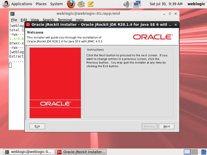The width and height of the screenshot is (207, 155).
Task: Click the date and time clock
Action: [x=166, y=4]
